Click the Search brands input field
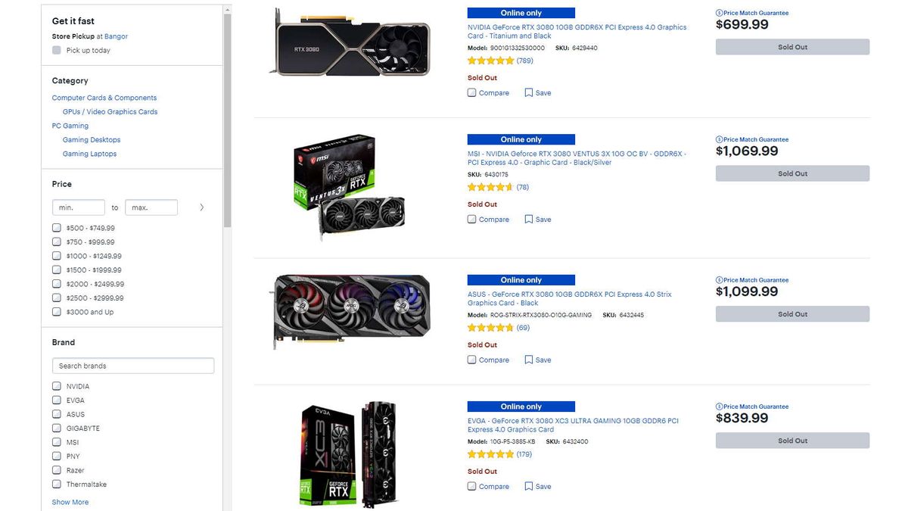The height and width of the screenshot is (511, 908). (132, 365)
